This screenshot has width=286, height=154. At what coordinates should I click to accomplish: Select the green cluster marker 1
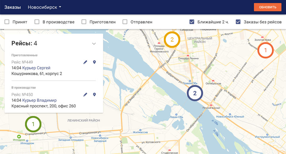[33, 124]
